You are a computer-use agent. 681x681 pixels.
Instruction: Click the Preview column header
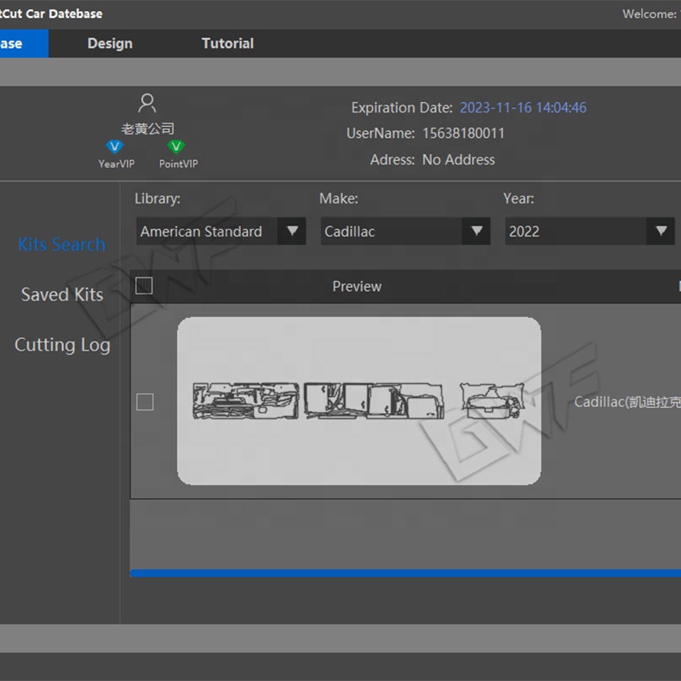[357, 287]
